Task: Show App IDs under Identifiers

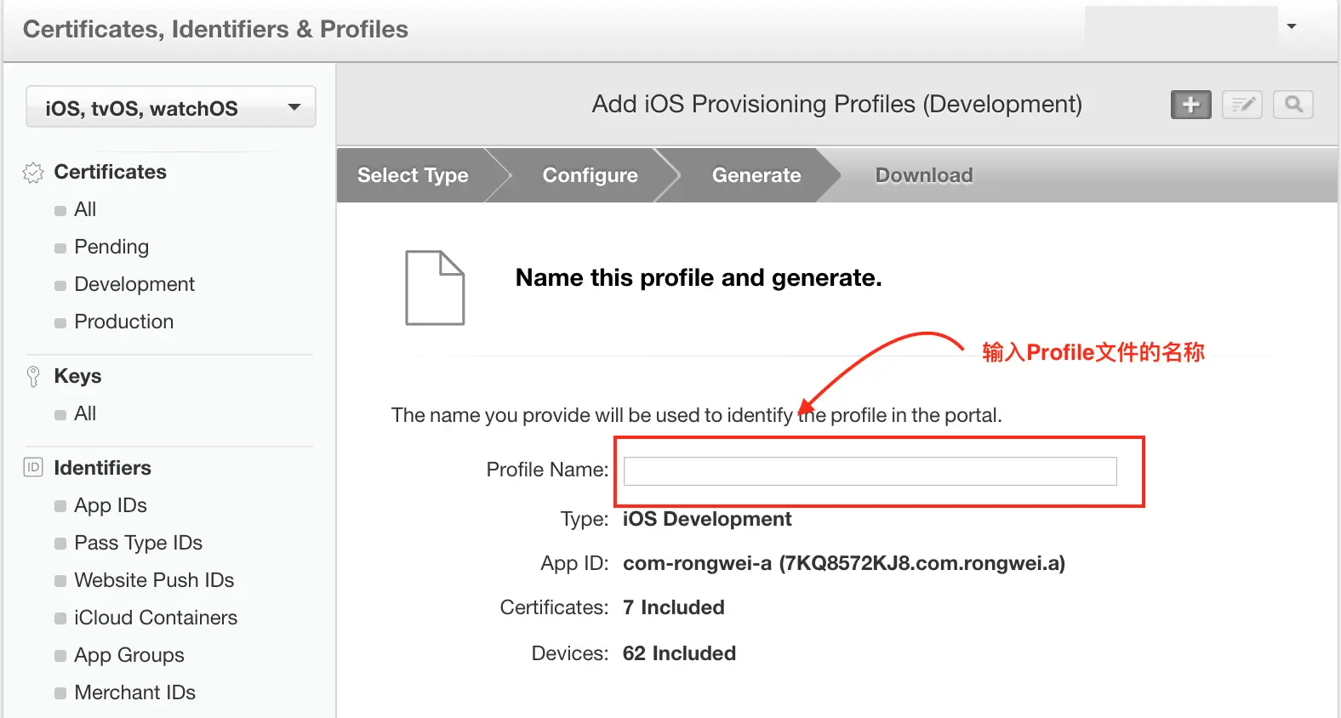Action: (111, 505)
